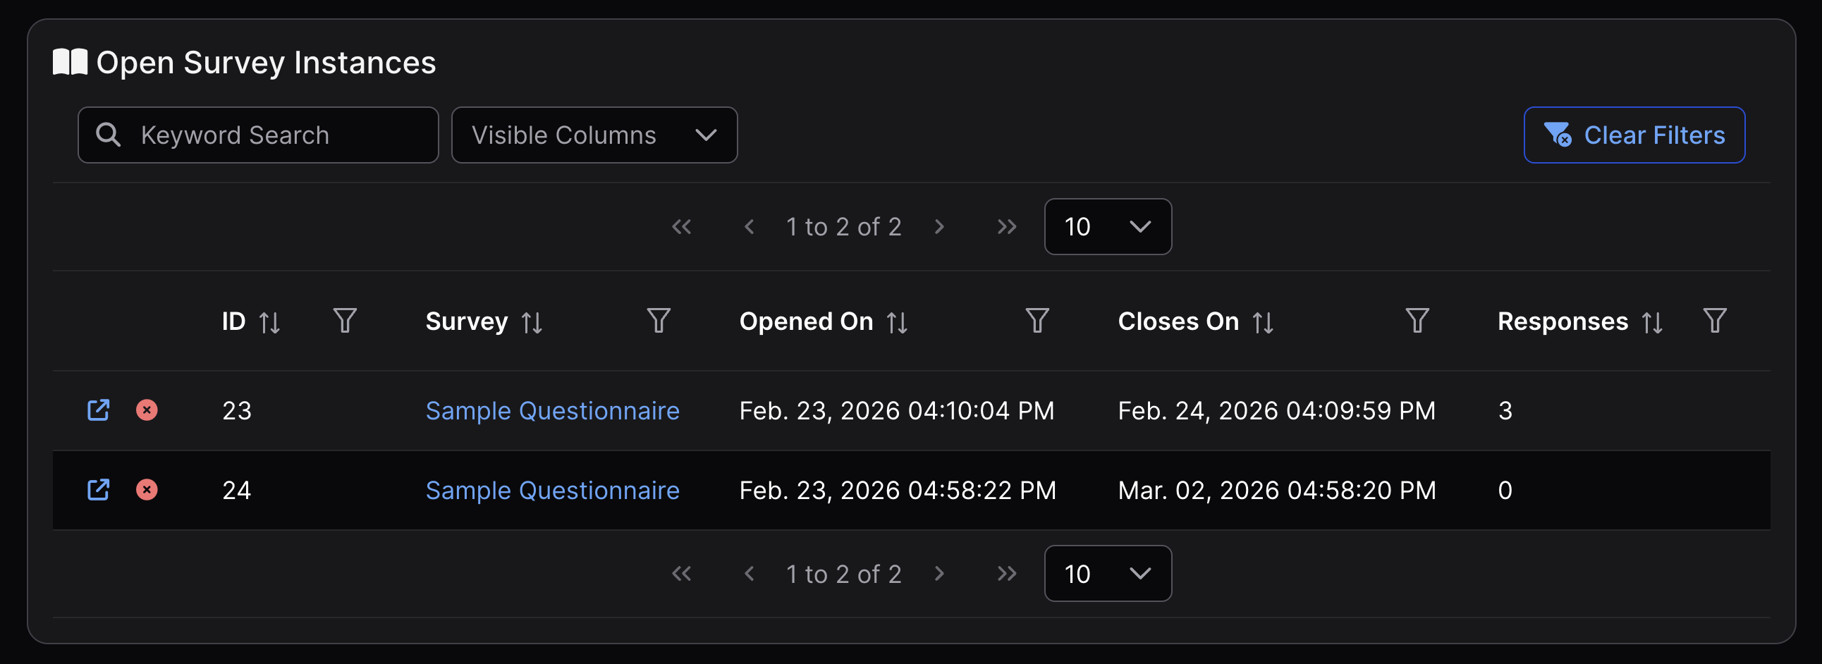Open bottom rows-per-page dropdown

point(1107,574)
